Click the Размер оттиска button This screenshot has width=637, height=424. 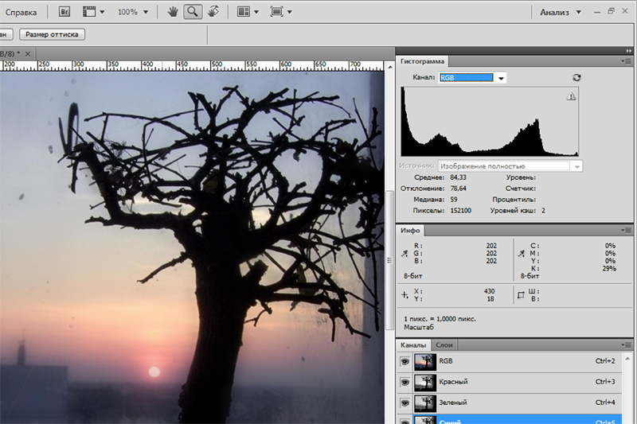(52, 35)
